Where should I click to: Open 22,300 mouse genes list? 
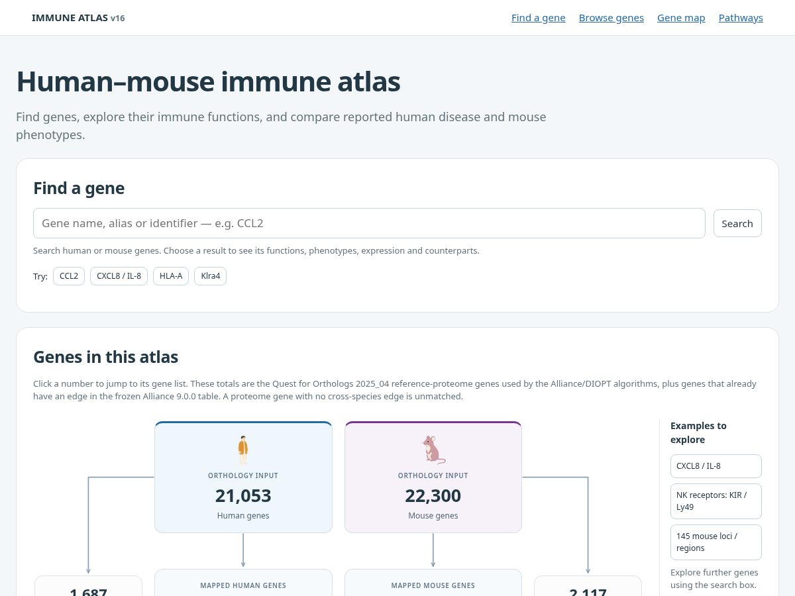pyautogui.click(x=433, y=495)
